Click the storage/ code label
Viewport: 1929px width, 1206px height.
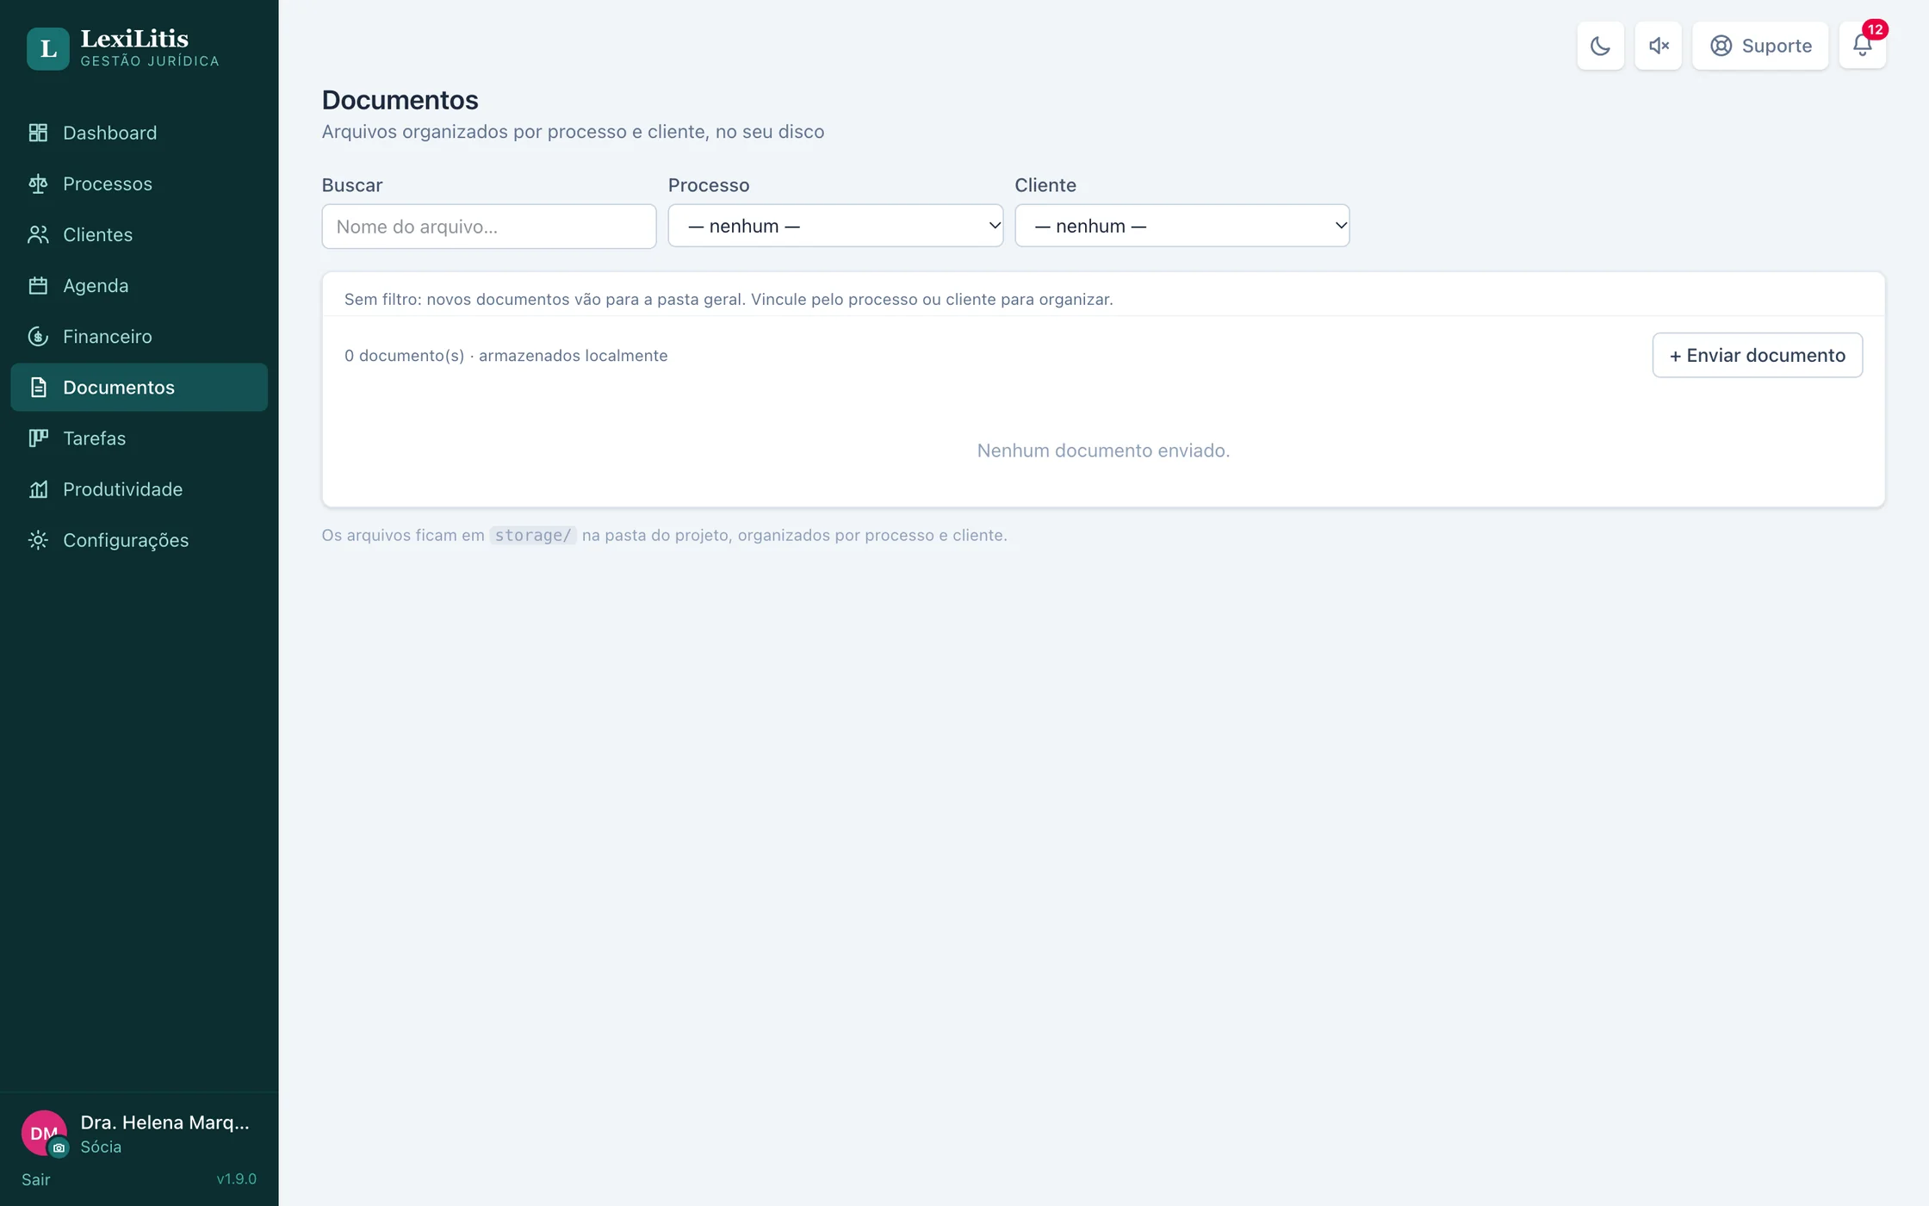tap(533, 535)
